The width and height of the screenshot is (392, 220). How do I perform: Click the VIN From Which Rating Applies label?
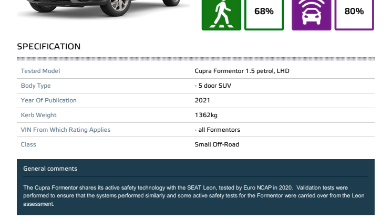click(66, 130)
